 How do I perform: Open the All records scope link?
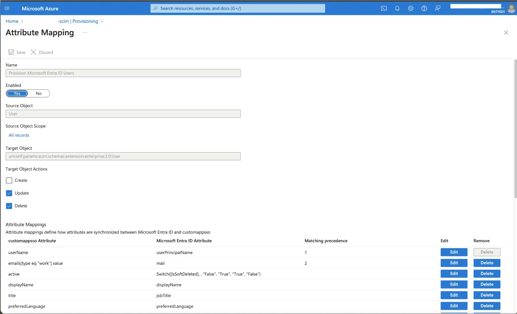coord(19,135)
